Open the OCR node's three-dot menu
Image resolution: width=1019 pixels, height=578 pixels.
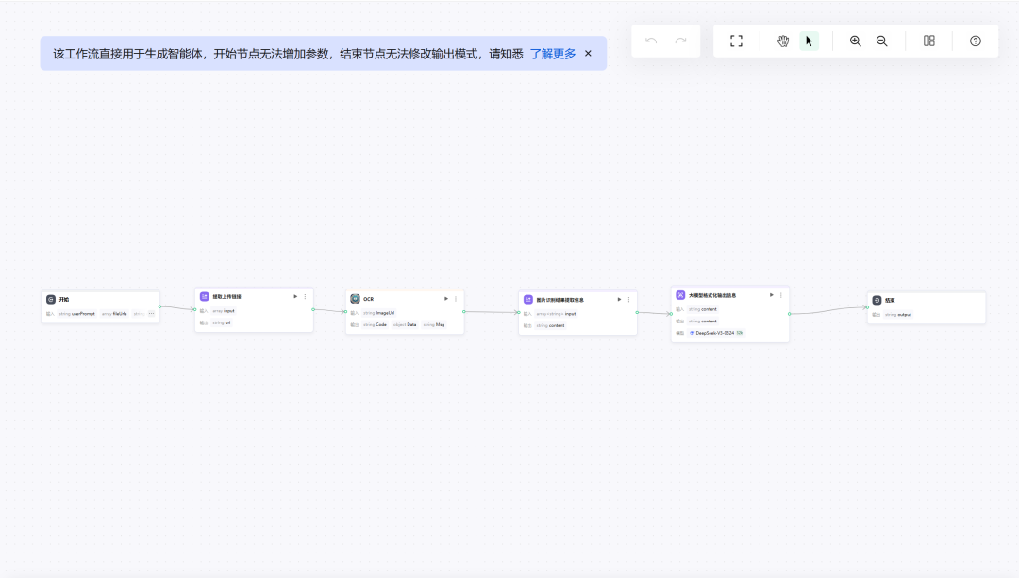(x=456, y=299)
